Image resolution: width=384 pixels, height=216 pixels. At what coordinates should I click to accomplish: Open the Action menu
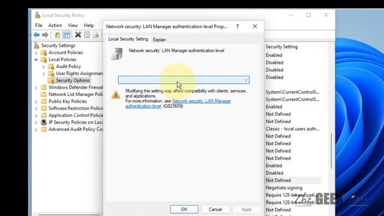point(55,25)
